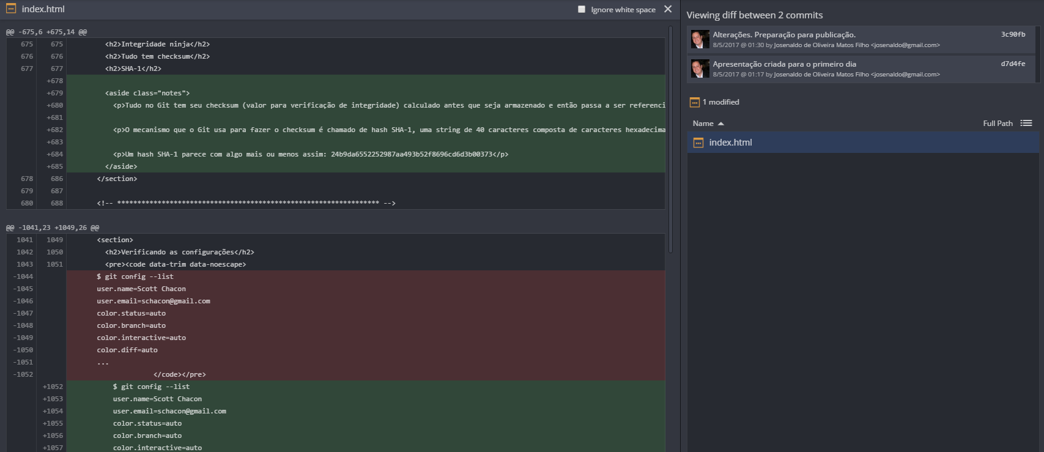This screenshot has width=1044, height=452.
Task: Click the author avatar of commit 3c90fb
Action: click(x=700, y=39)
